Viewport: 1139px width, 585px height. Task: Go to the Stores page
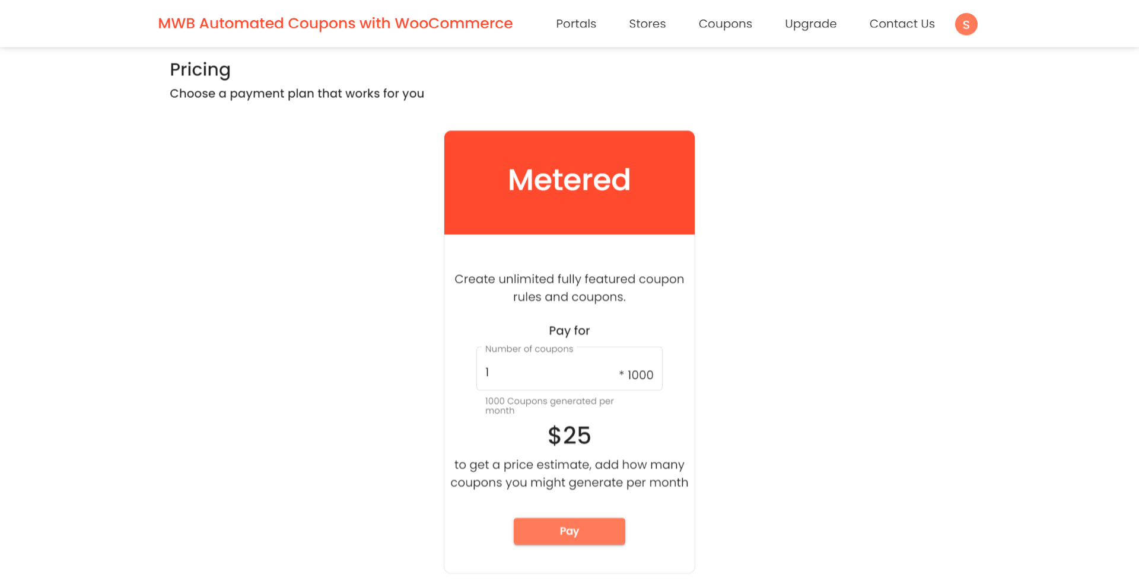point(647,24)
